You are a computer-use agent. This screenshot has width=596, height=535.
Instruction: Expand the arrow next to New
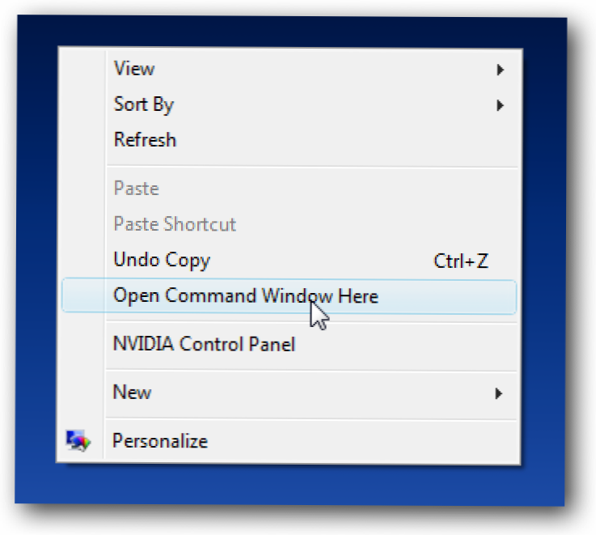point(500,394)
